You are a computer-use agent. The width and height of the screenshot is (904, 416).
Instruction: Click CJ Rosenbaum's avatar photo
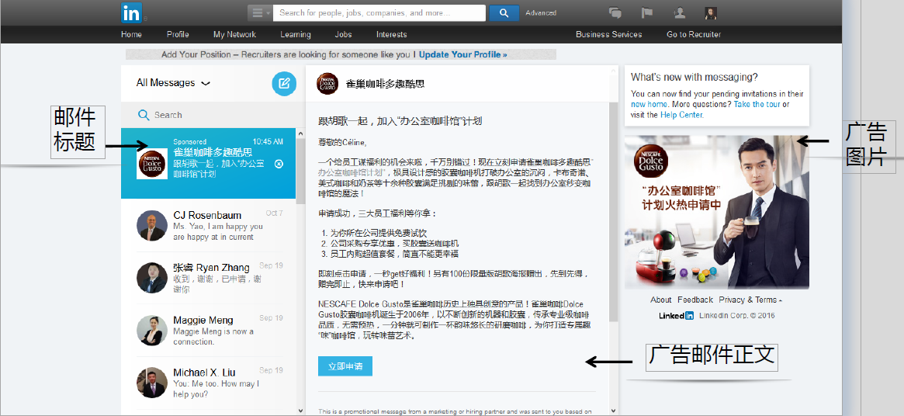(x=151, y=226)
